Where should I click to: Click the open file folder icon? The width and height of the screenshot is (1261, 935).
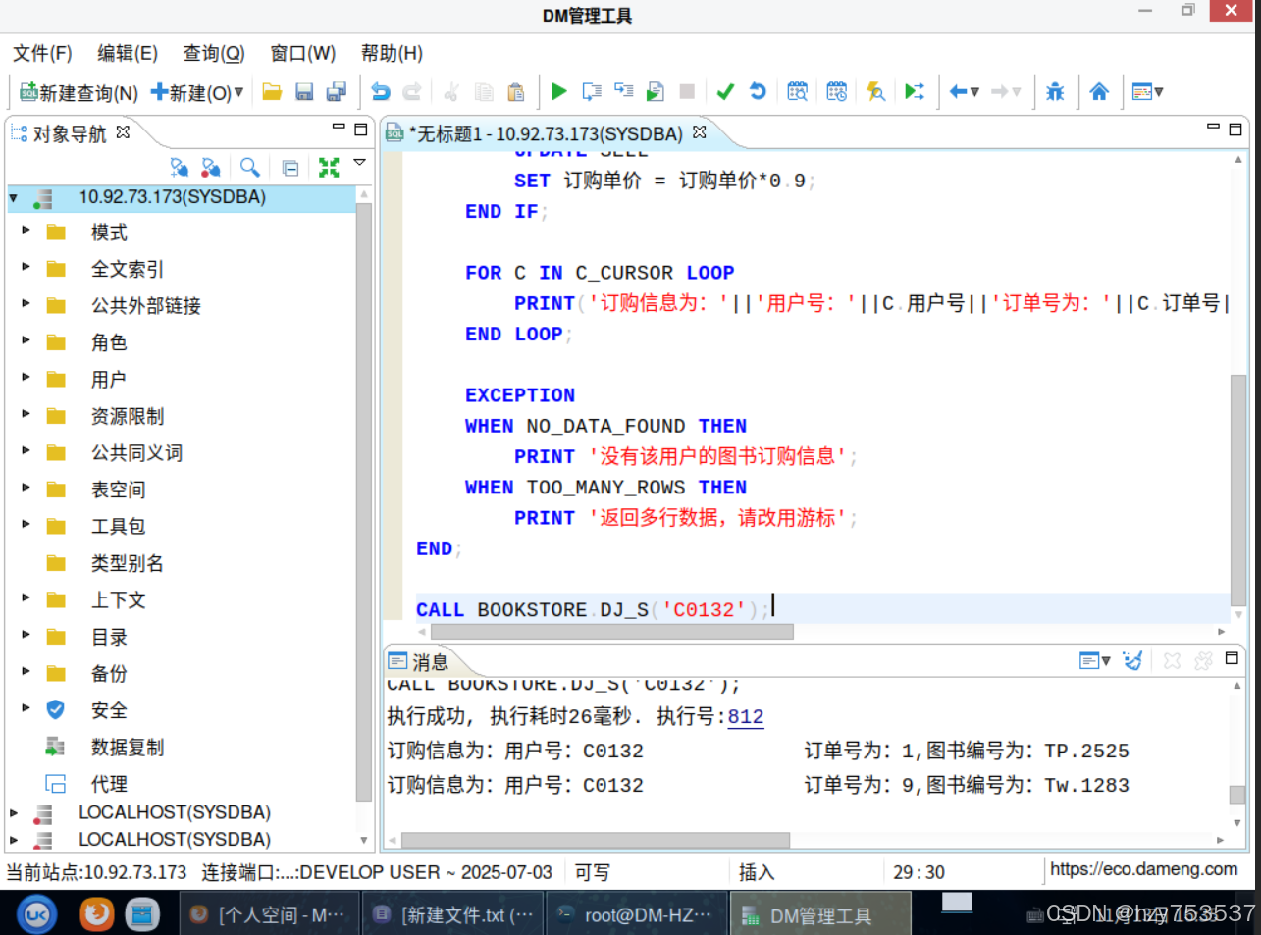[272, 92]
